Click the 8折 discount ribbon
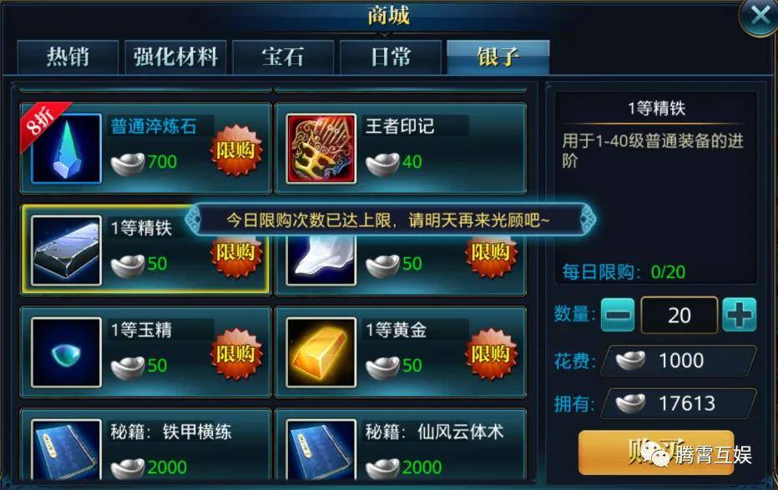The image size is (778, 490). point(43,123)
